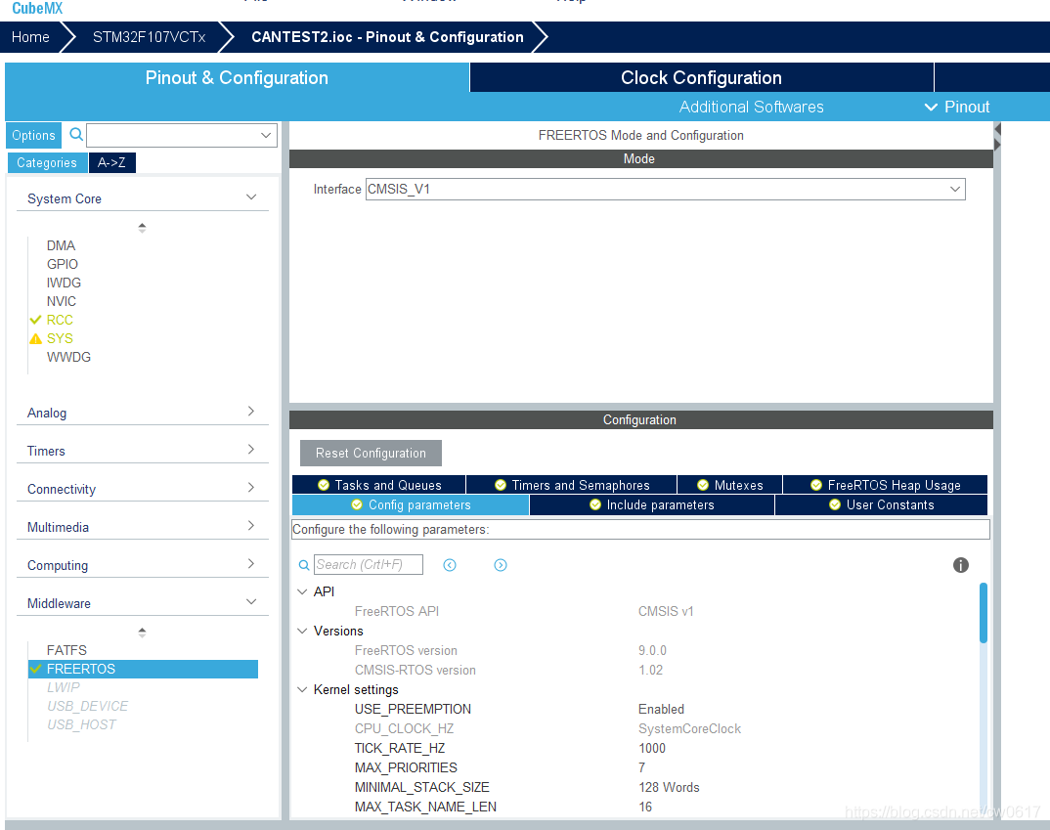Go to the previous search result arrow
This screenshot has width=1050, height=830.
pos(450,565)
